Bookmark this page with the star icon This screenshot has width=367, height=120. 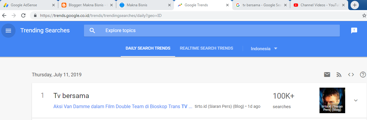364,15
